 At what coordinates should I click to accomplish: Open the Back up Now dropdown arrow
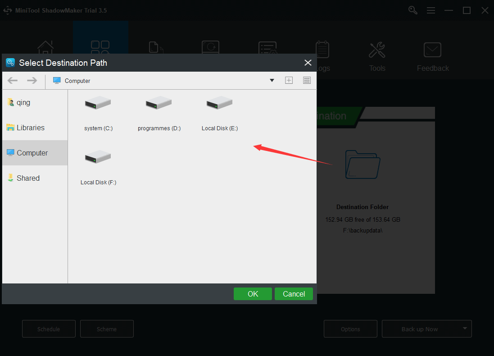(465, 329)
